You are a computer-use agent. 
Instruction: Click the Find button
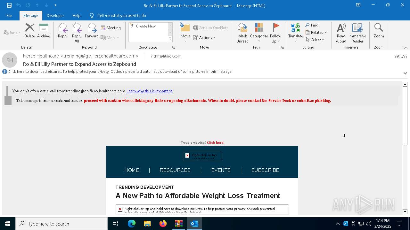click(x=312, y=25)
